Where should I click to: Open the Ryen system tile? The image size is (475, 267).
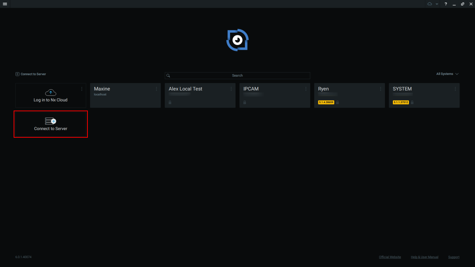pos(349,95)
